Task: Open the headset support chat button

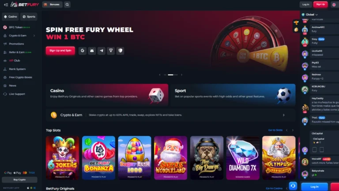Action: (293, 186)
